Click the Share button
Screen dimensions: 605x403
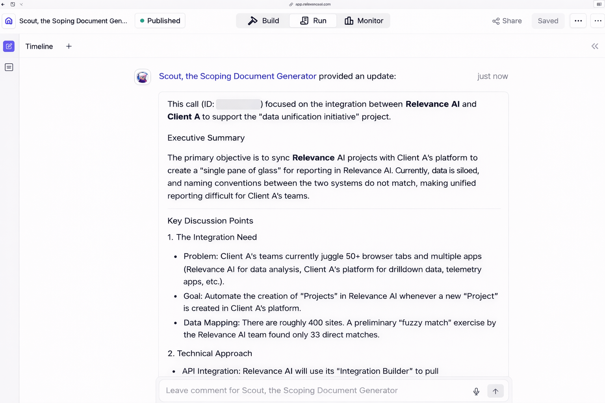[x=507, y=21]
